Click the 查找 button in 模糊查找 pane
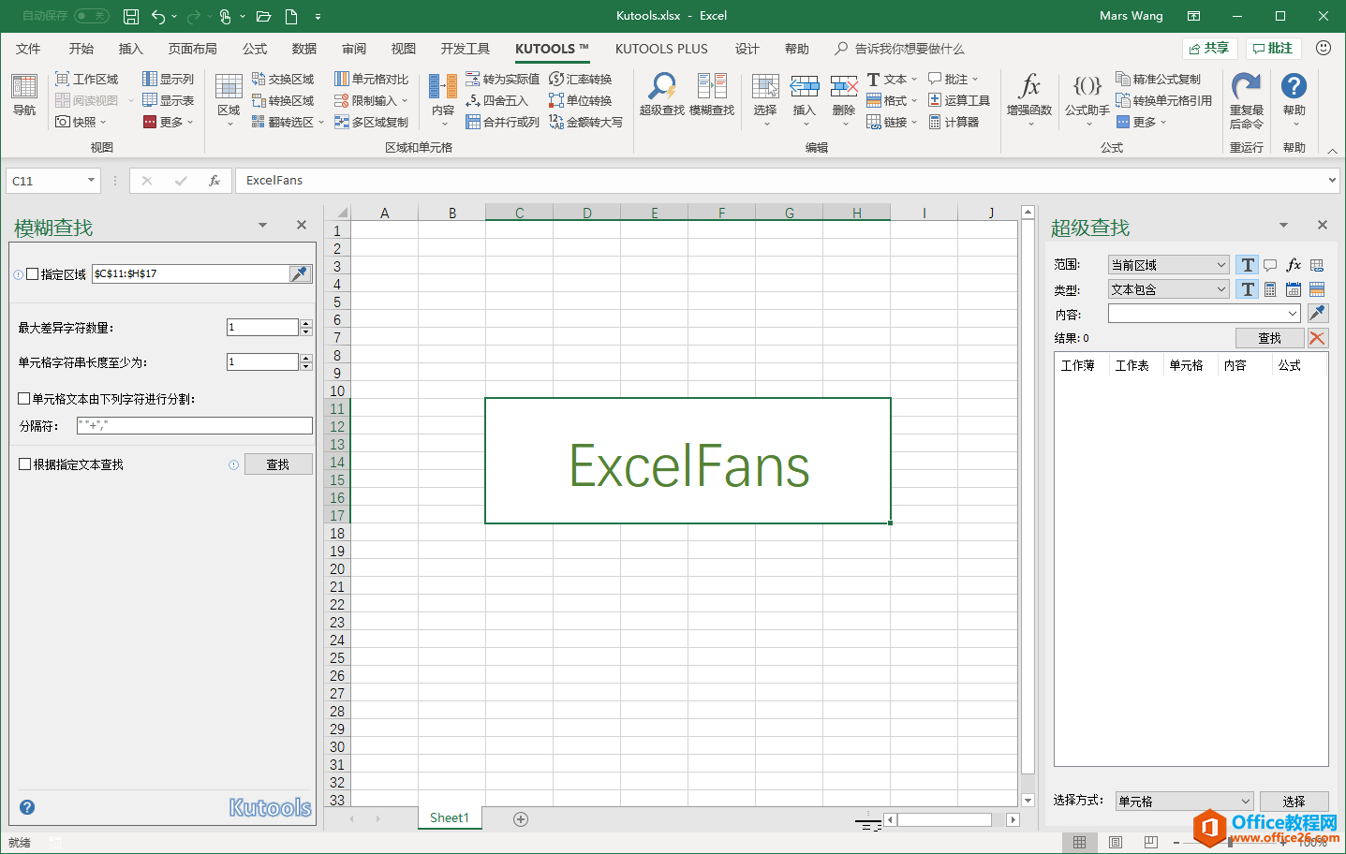 (x=278, y=464)
